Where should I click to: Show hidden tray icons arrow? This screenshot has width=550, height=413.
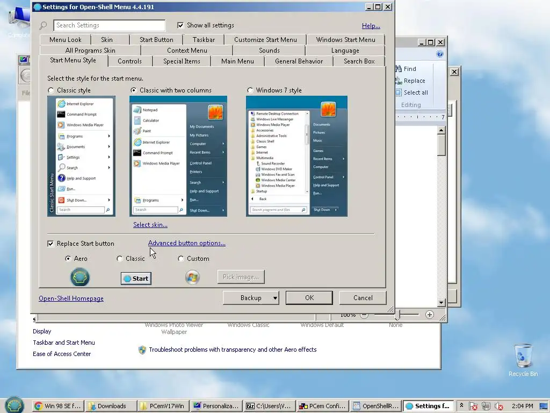point(461,405)
